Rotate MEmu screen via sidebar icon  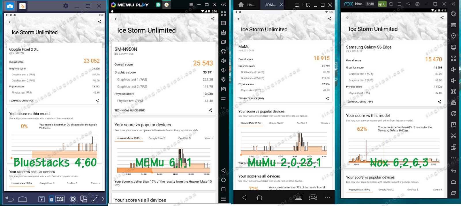(x=223, y=98)
